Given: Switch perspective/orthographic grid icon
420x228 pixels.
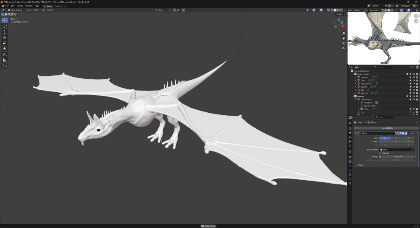Looking at the screenshot, I should [x=344, y=48].
